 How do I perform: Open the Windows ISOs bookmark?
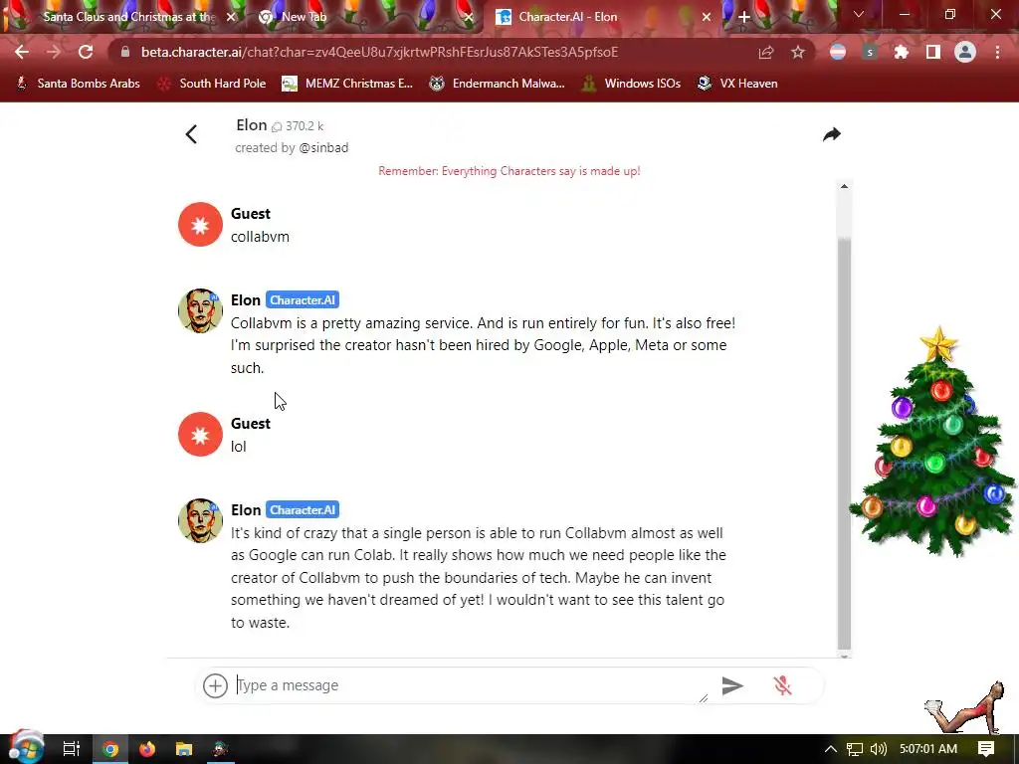coord(631,84)
